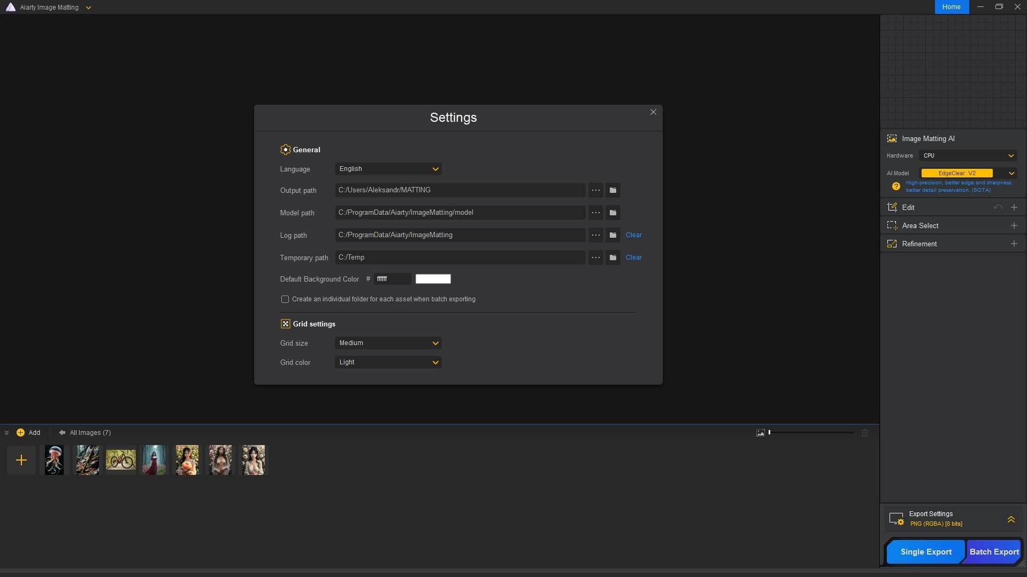Click Edit panel header
This screenshot has height=577, width=1027.
click(953, 207)
